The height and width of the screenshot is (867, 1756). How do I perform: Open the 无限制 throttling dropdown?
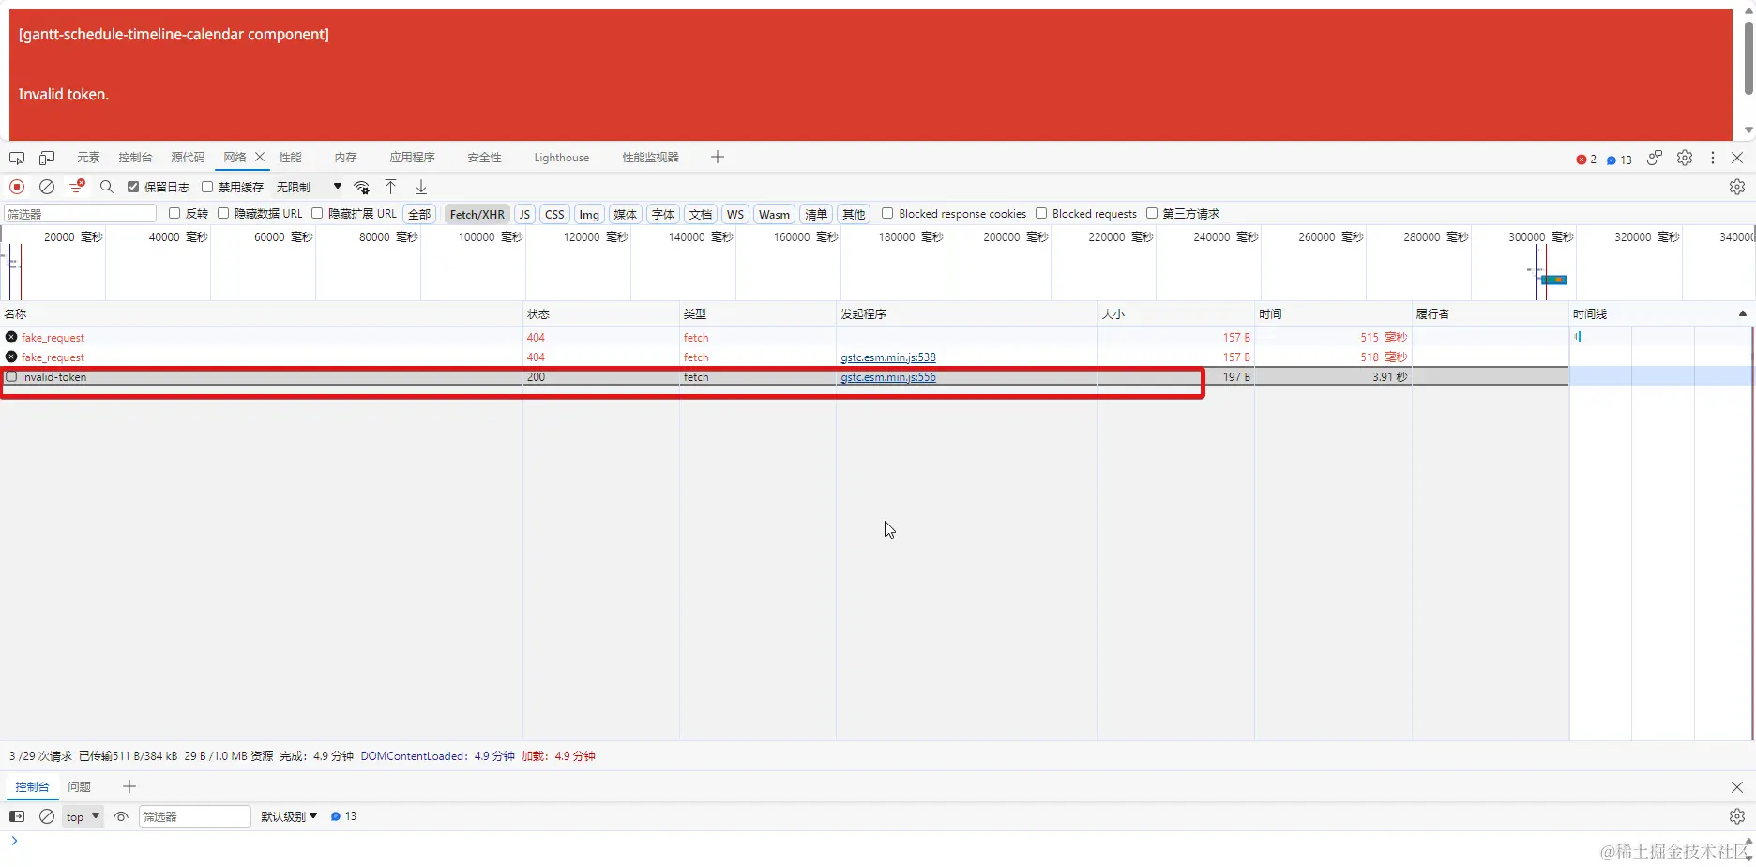[x=309, y=187]
